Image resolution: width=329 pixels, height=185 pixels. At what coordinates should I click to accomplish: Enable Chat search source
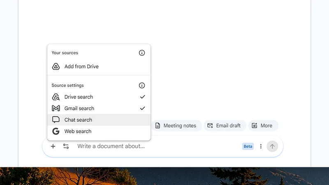click(x=78, y=120)
